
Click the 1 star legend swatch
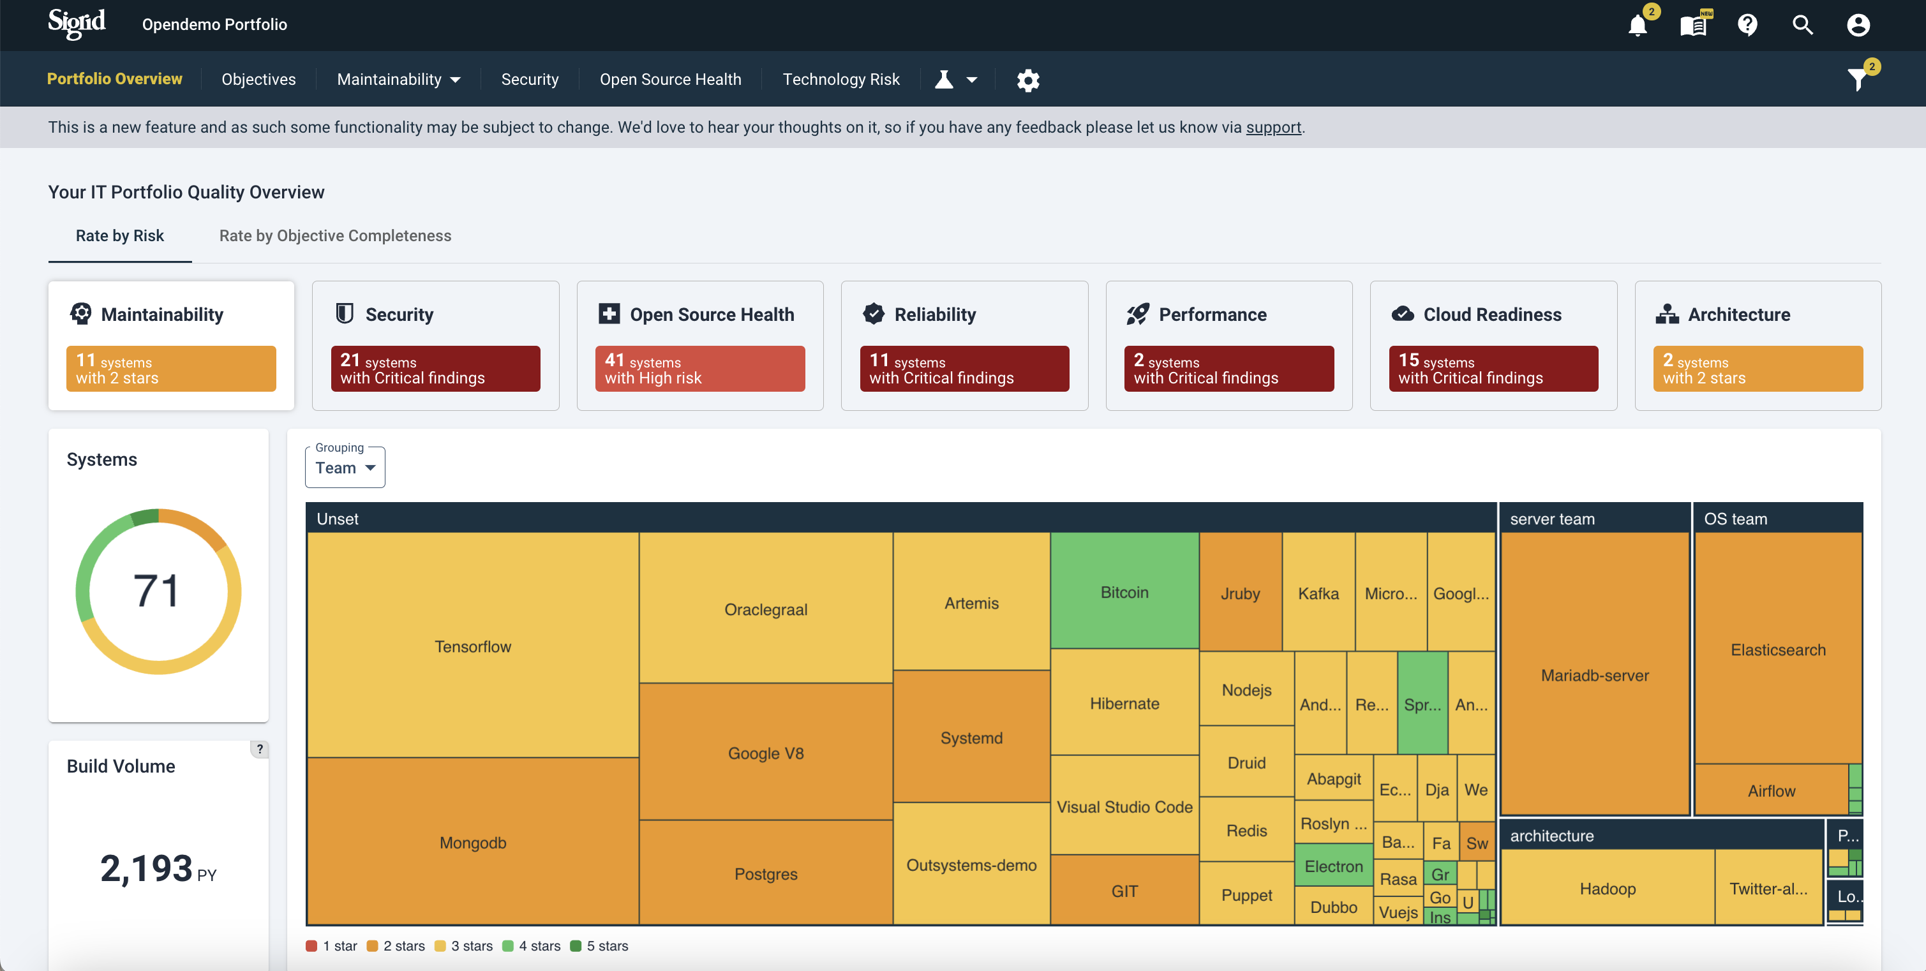[311, 945]
